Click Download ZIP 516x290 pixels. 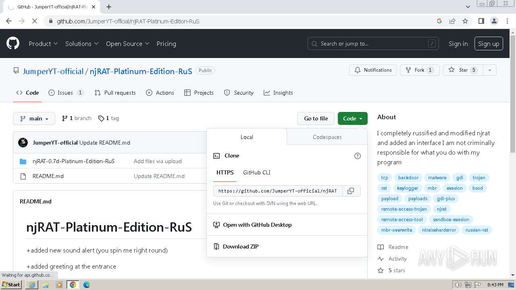[x=241, y=246]
